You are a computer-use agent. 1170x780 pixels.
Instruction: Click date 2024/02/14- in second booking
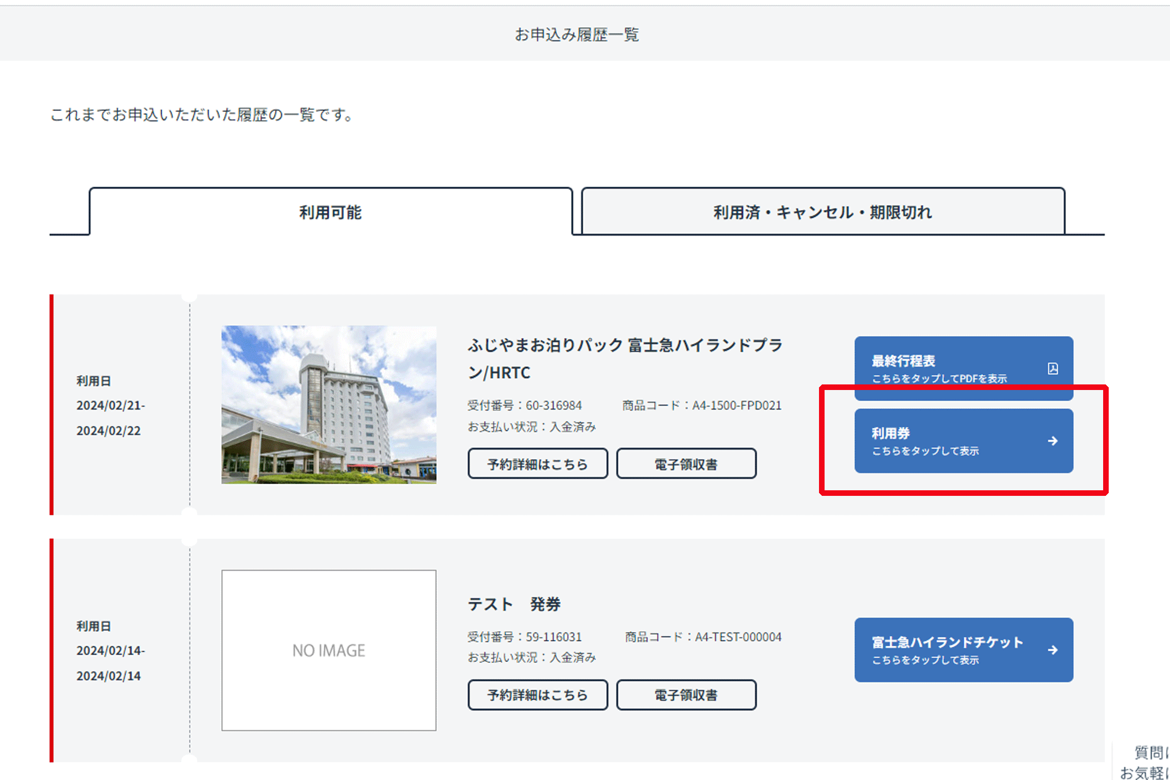point(110,650)
